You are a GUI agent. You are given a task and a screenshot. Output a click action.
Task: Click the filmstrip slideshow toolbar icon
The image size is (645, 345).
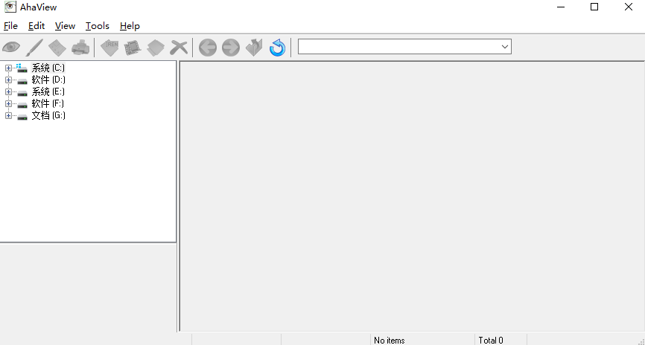pos(133,48)
